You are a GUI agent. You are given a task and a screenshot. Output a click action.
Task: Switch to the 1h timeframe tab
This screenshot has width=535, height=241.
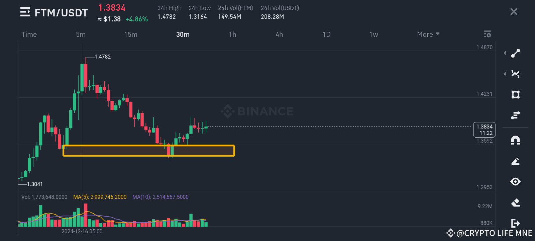tap(232, 34)
